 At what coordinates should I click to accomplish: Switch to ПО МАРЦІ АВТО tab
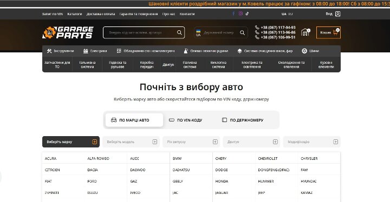134,120
